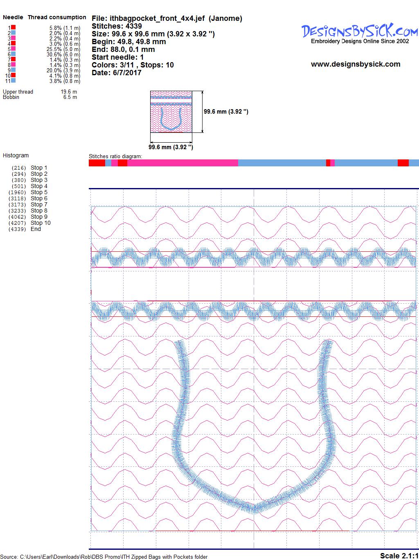Click the leftmost red segment of stitches ratio bar

[97, 163]
